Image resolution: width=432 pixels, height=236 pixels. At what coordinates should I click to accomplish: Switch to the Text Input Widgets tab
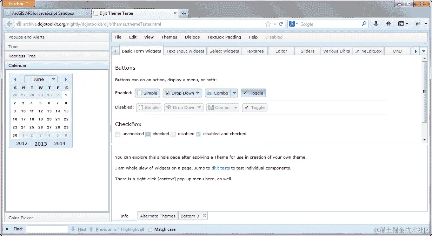coord(185,51)
